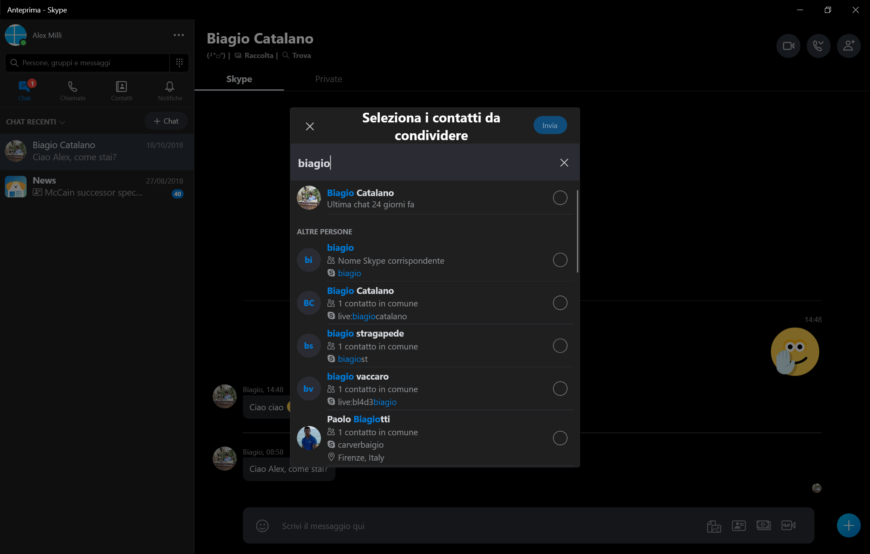
Task: Open the Chiamate tab
Action: 73,91
